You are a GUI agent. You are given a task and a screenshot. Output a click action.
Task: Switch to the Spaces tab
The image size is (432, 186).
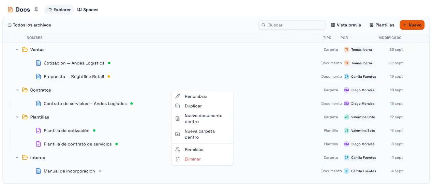88,10
